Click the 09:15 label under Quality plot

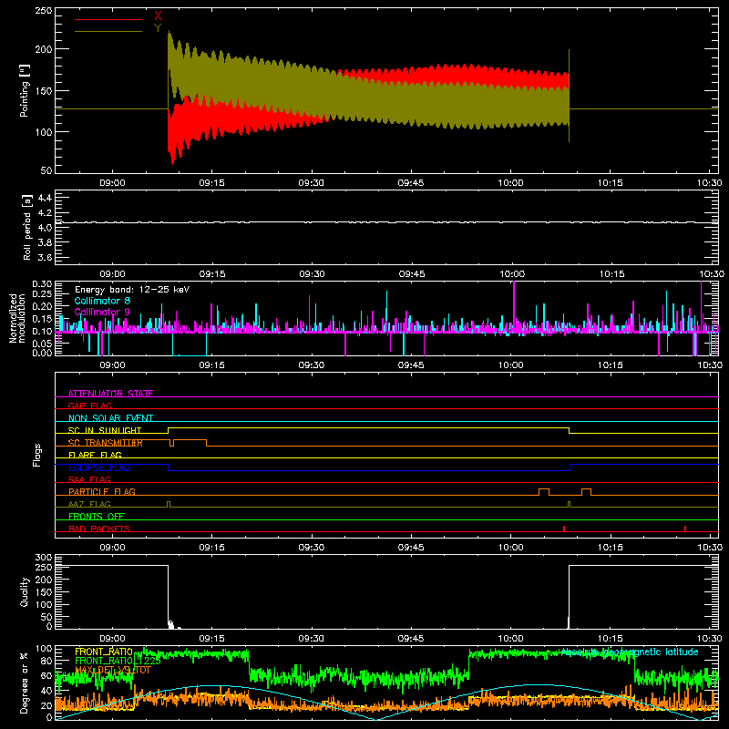coord(212,639)
